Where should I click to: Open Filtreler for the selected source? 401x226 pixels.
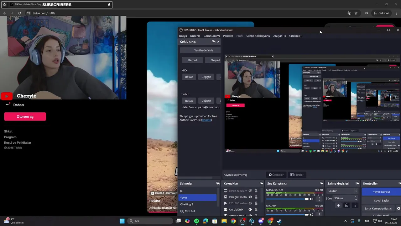coord(297,175)
